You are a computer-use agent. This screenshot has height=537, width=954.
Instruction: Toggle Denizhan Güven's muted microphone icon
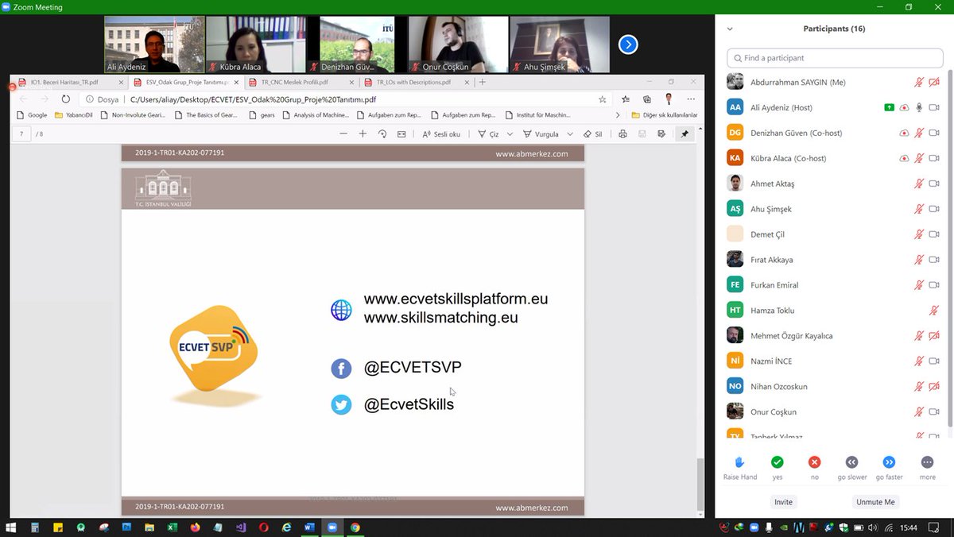pyautogui.click(x=919, y=133)
